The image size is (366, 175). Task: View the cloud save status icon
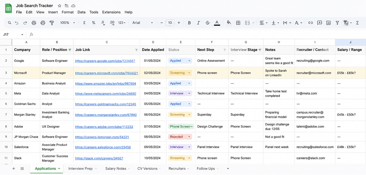pos(73,6)
